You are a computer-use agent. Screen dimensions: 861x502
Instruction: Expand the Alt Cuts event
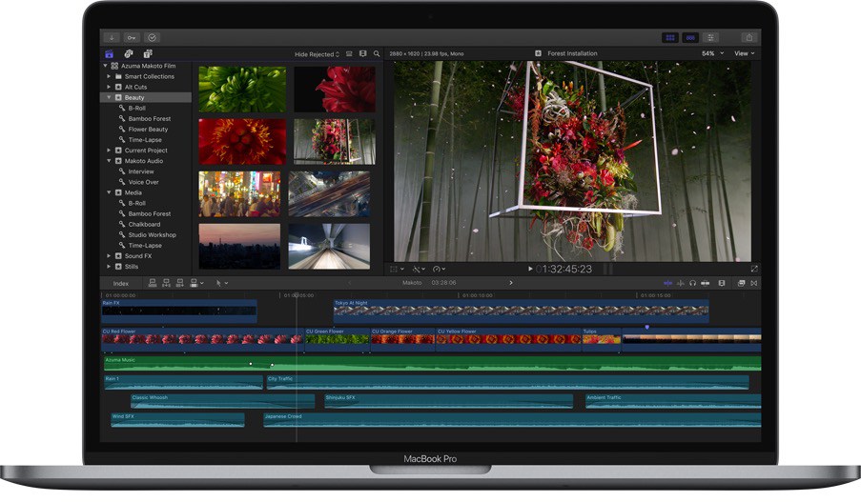coord(109,87)
